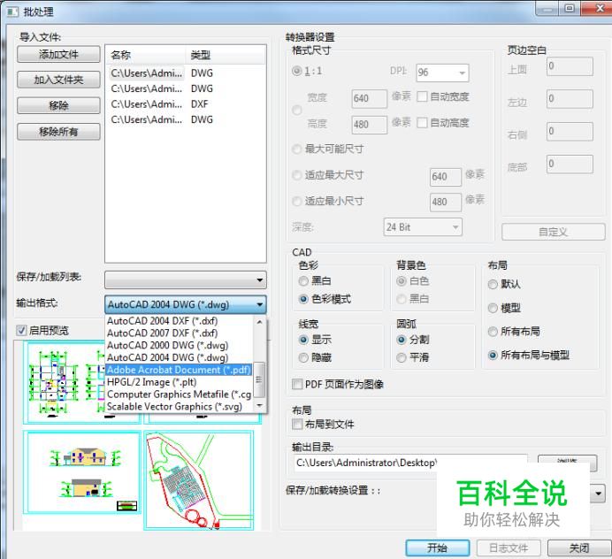Start conversion with the 开始 button
The image size is (612, 559).
coord(438,548)
